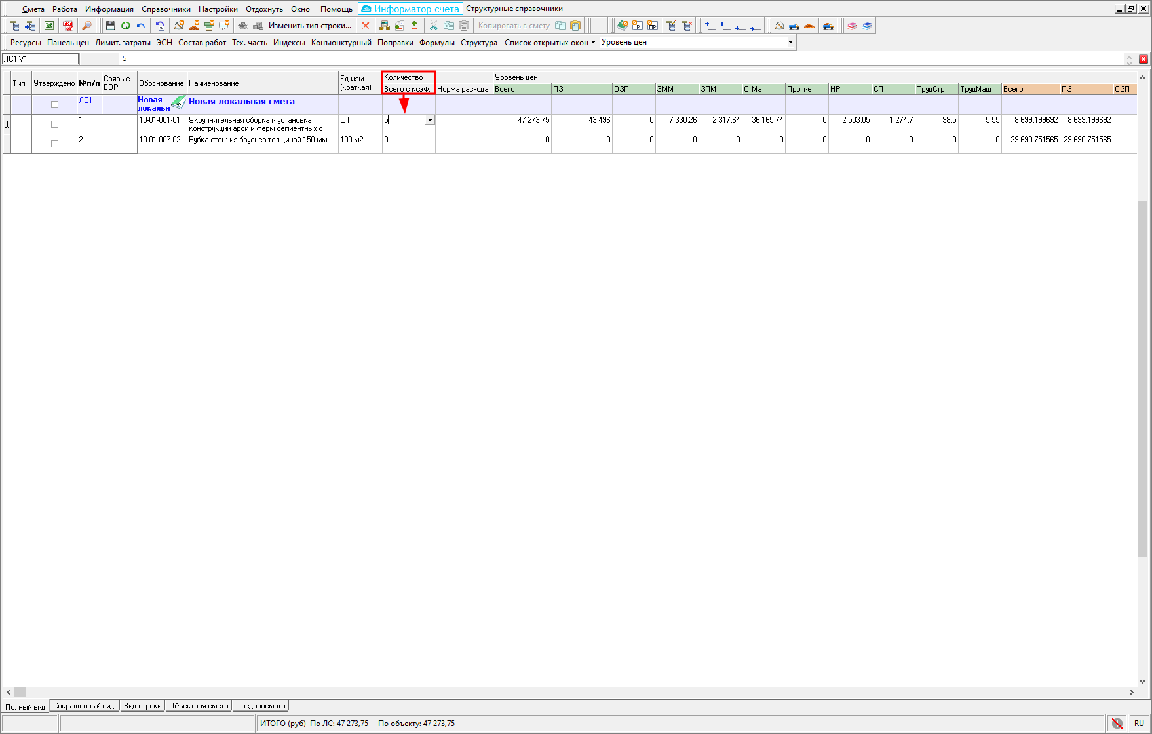The image size is (1152, 734).
Task: Click the green refresh arrows icon
Action: [x=125, y=26]
